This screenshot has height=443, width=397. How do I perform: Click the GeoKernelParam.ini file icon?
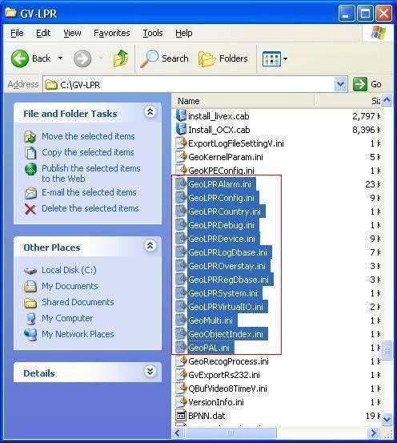click(181, 156)
